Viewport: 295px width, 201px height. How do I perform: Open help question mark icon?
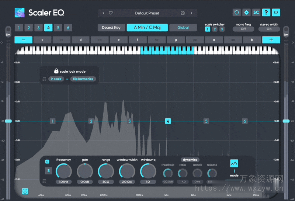click(x=266, y=13)
